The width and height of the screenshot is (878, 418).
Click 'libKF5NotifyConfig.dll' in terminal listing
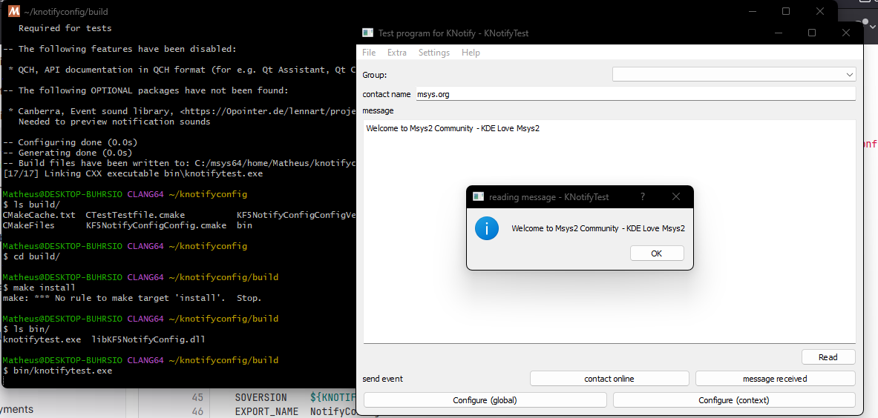(148, 339)
